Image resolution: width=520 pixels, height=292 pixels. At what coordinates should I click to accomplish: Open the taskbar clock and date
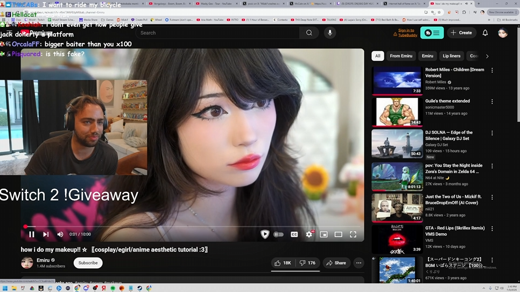(x=512, y=288)
